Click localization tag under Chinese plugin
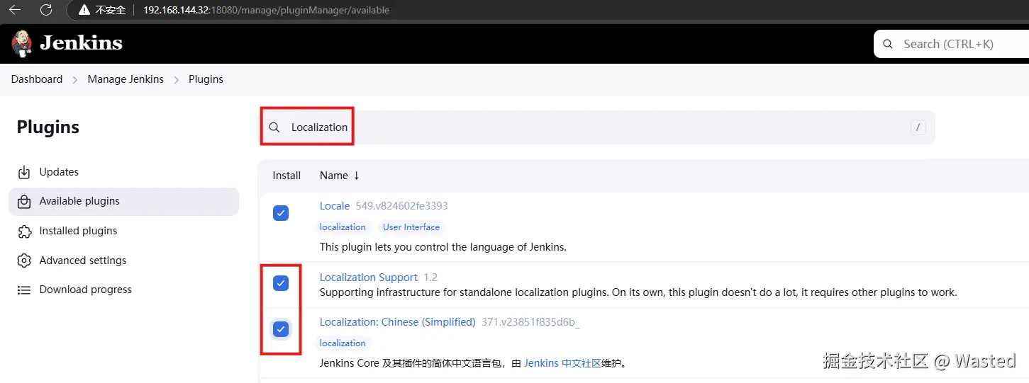 pyautogui.click(x=343, y=343)
